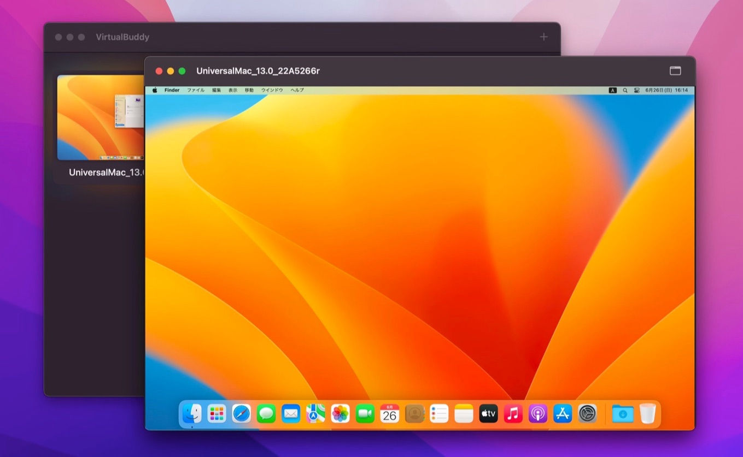743x457 pixels.
Task: Click the input source 'A' indicator
Action: (613, 90)
